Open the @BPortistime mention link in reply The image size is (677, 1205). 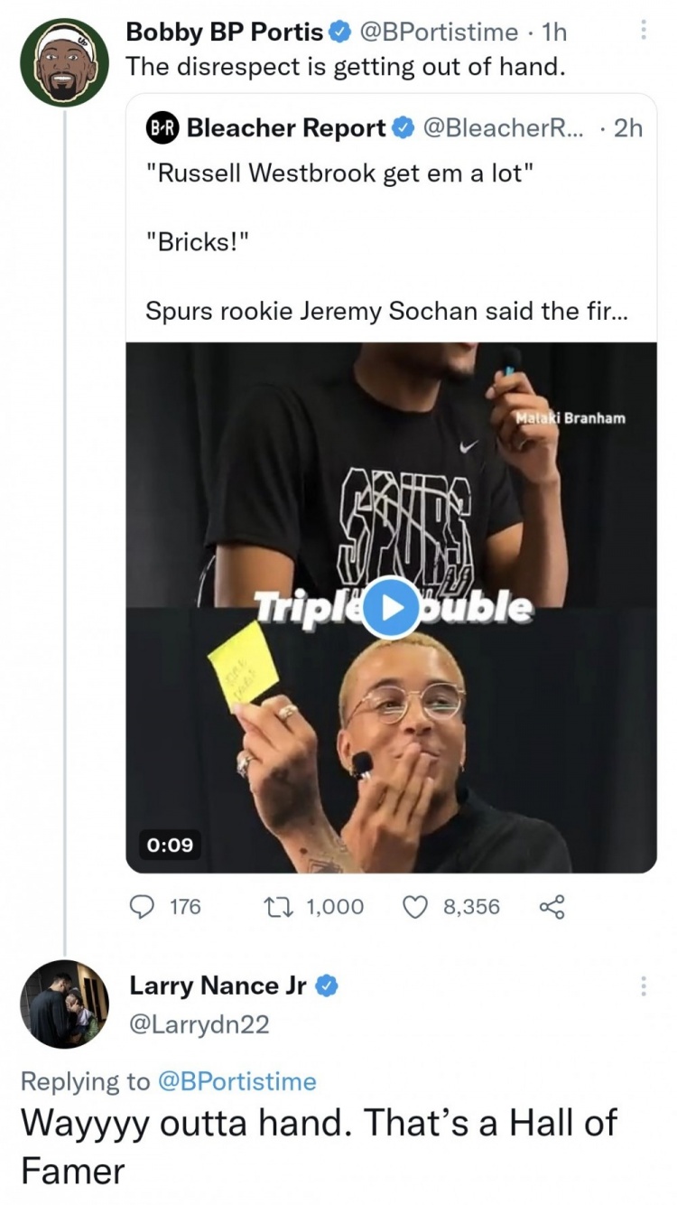coord(236,1081)
